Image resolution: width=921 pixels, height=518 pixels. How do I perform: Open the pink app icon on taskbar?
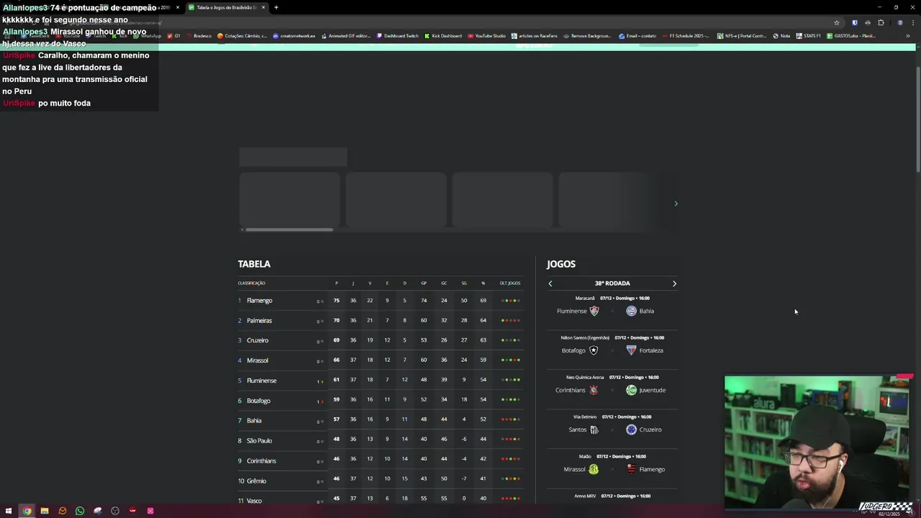150,511
